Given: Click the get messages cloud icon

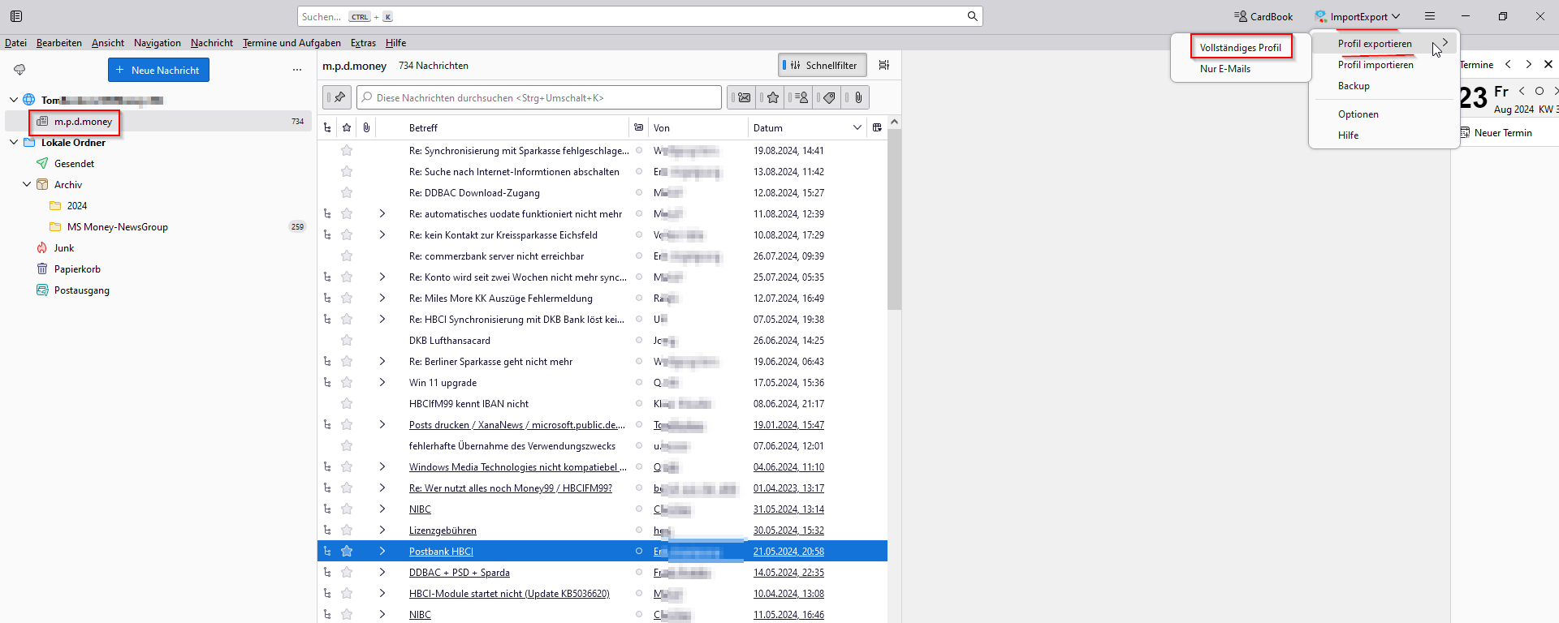Looking at the screenshot, I should coord(19,70).
